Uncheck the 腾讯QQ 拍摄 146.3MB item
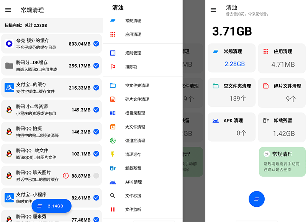Viewport: 308px width, 222px height. 96,132
